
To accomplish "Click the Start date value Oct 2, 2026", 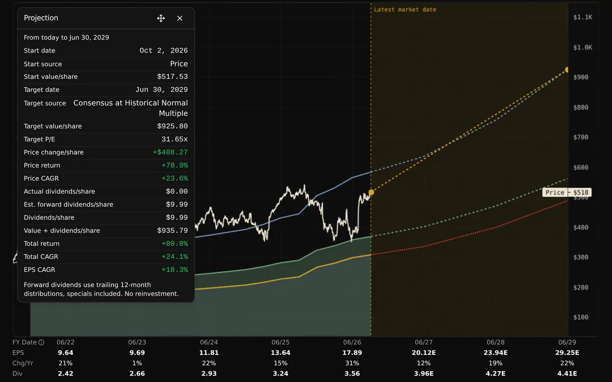I will pos(164,50).
